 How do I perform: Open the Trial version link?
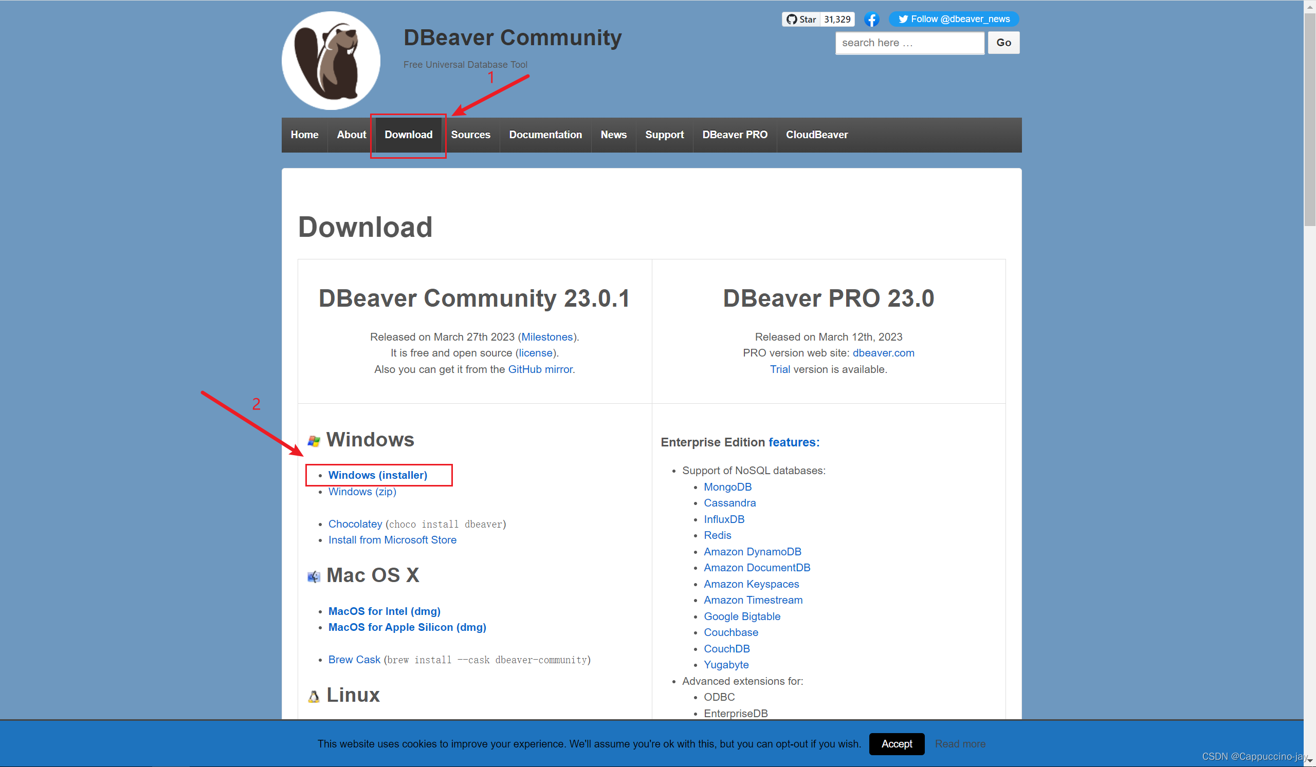coord(780,369)
